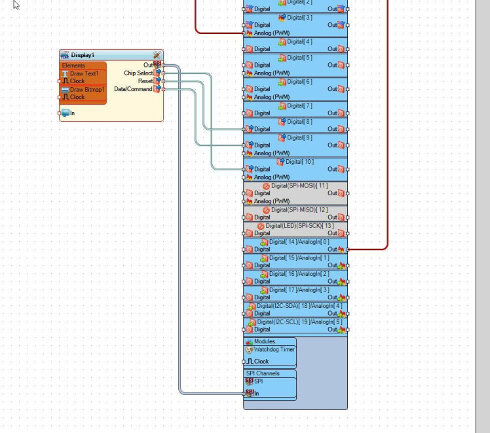Click the Analog (PWM) pin of Digital[ 3 ]
Image resolution: width=490 pixels, height=433 pixels.
244,33
